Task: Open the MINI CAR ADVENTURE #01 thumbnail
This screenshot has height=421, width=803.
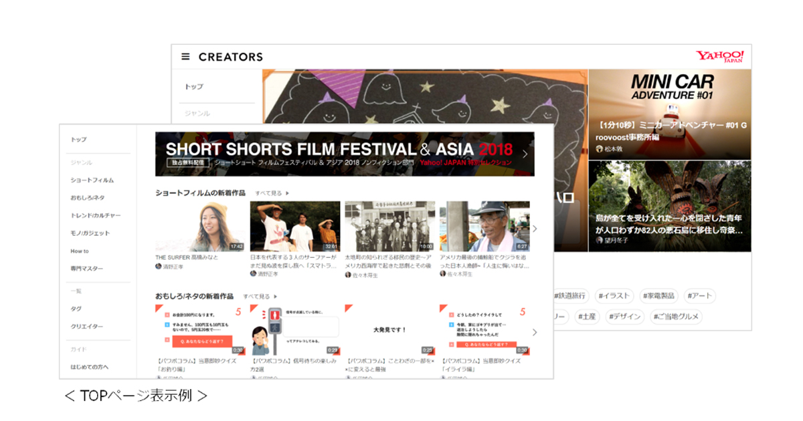Action: point(670,115)
